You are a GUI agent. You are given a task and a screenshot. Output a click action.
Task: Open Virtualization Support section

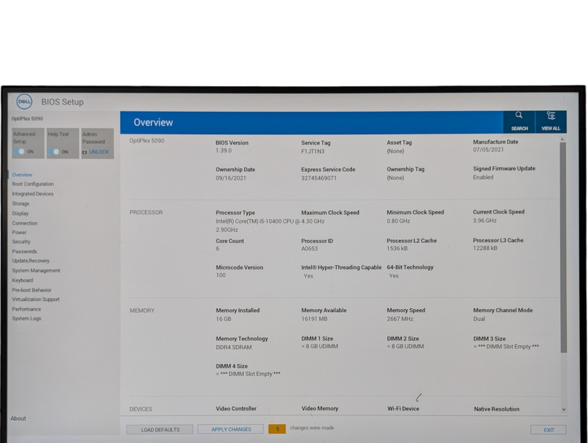pyautogui.click(x=35, y=299)
